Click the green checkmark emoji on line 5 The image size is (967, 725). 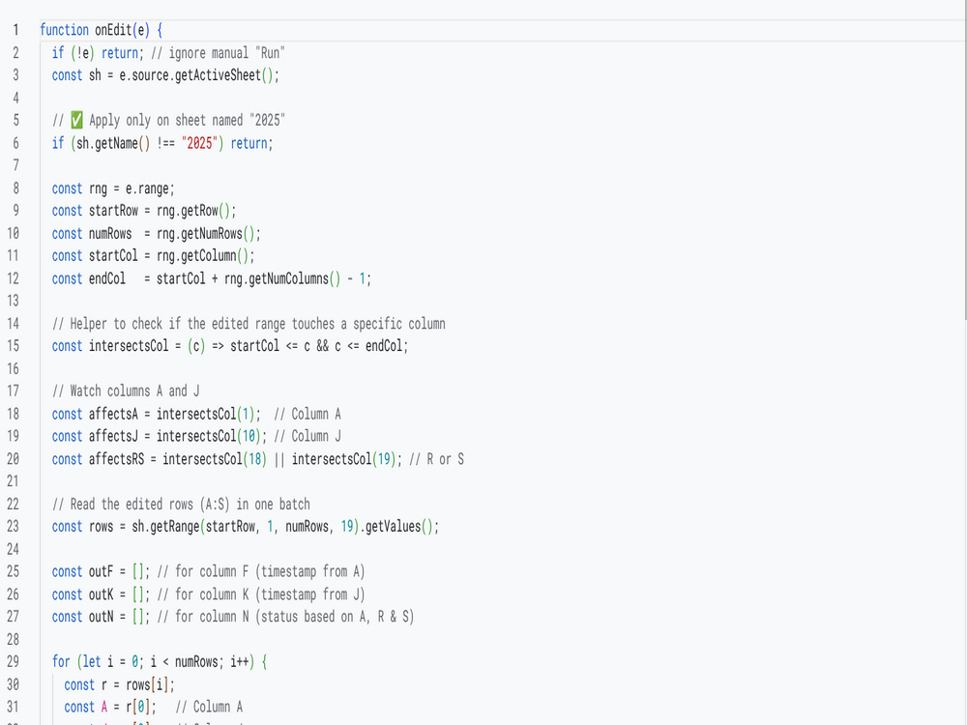click(x=76, y=120)
